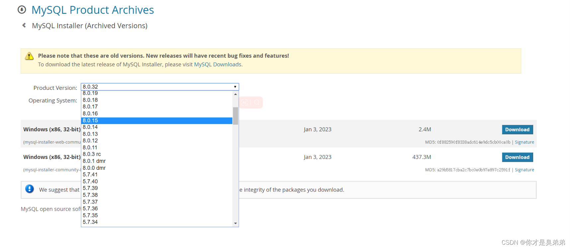Choose version 8.0.14 option
The image size is (570, 249).
coord(157,127)
